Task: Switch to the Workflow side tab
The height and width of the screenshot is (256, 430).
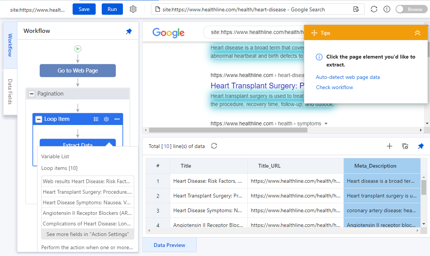Action: coord(10,45)
